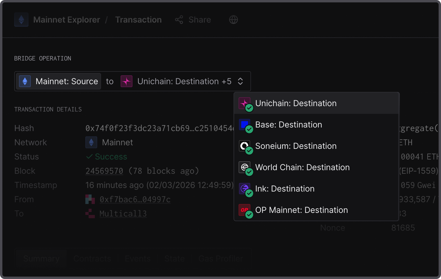Click the transaction hash 0x74f0f23f3dc23a71cb69
441x279 pixels.
point(159,128)
